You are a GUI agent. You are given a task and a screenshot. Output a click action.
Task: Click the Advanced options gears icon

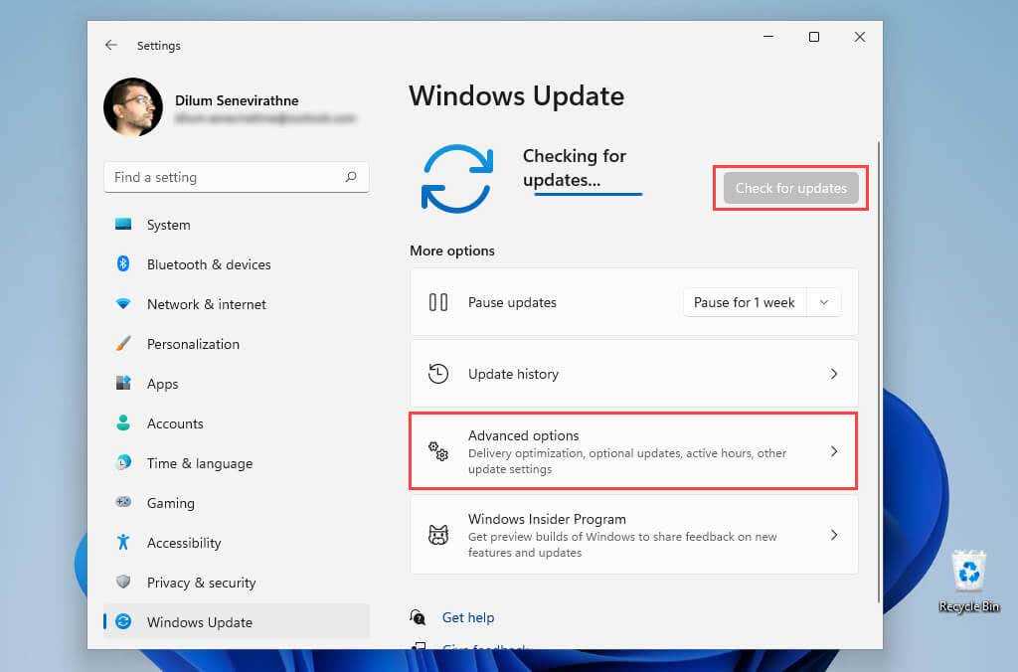pos(438,451)
